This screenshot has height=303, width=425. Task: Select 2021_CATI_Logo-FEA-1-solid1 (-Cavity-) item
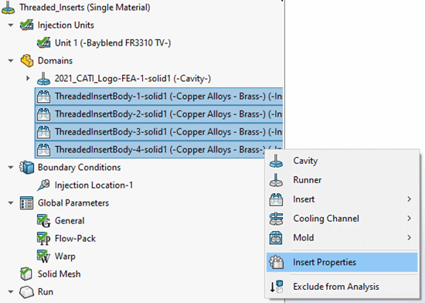tap(133, 79)
